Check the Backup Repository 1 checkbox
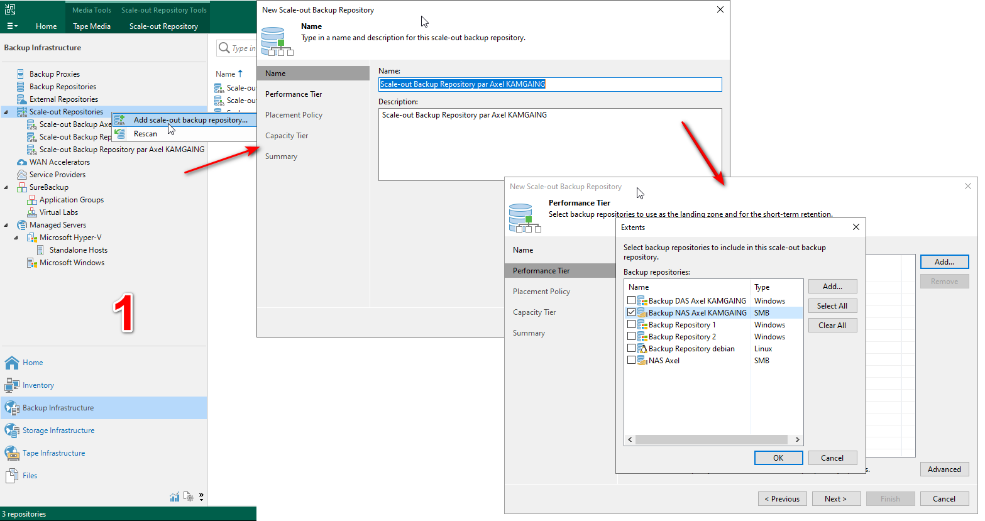This screenshot has width=985, height=521. click(631, 324)
